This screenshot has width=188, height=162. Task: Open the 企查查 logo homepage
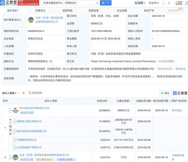8,3
